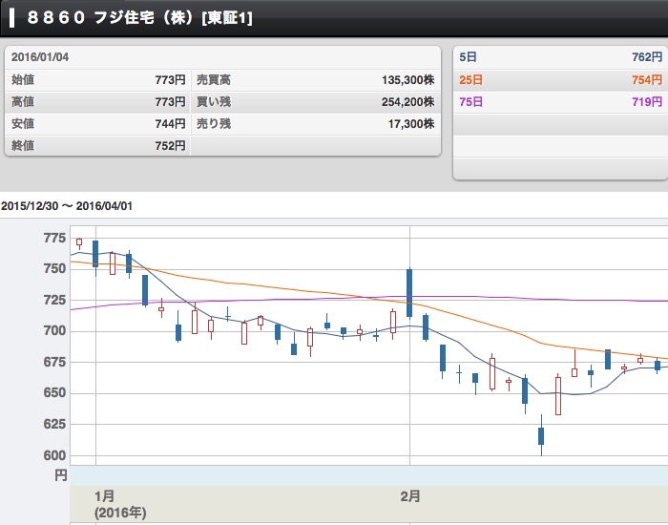The height and width of the screenshot is (525, 668).
Task: Select the volume value 135,300株
Action: [408, 79]
